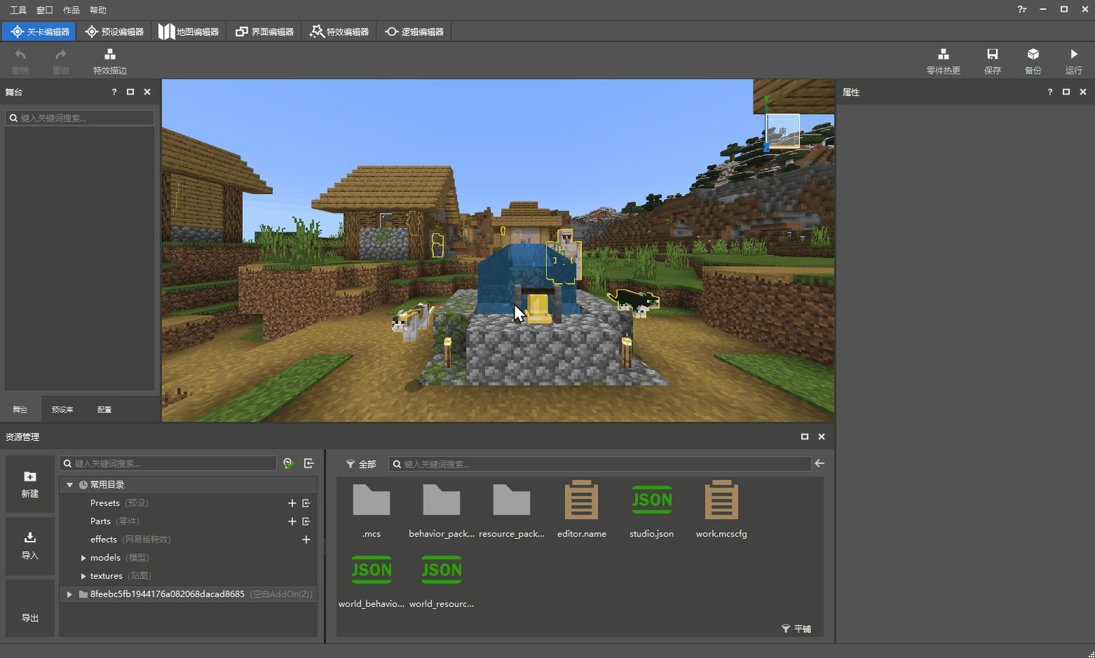Click the import icon on the Parts row
This screenshot has height=658, width=1095.
coord(306,521)
